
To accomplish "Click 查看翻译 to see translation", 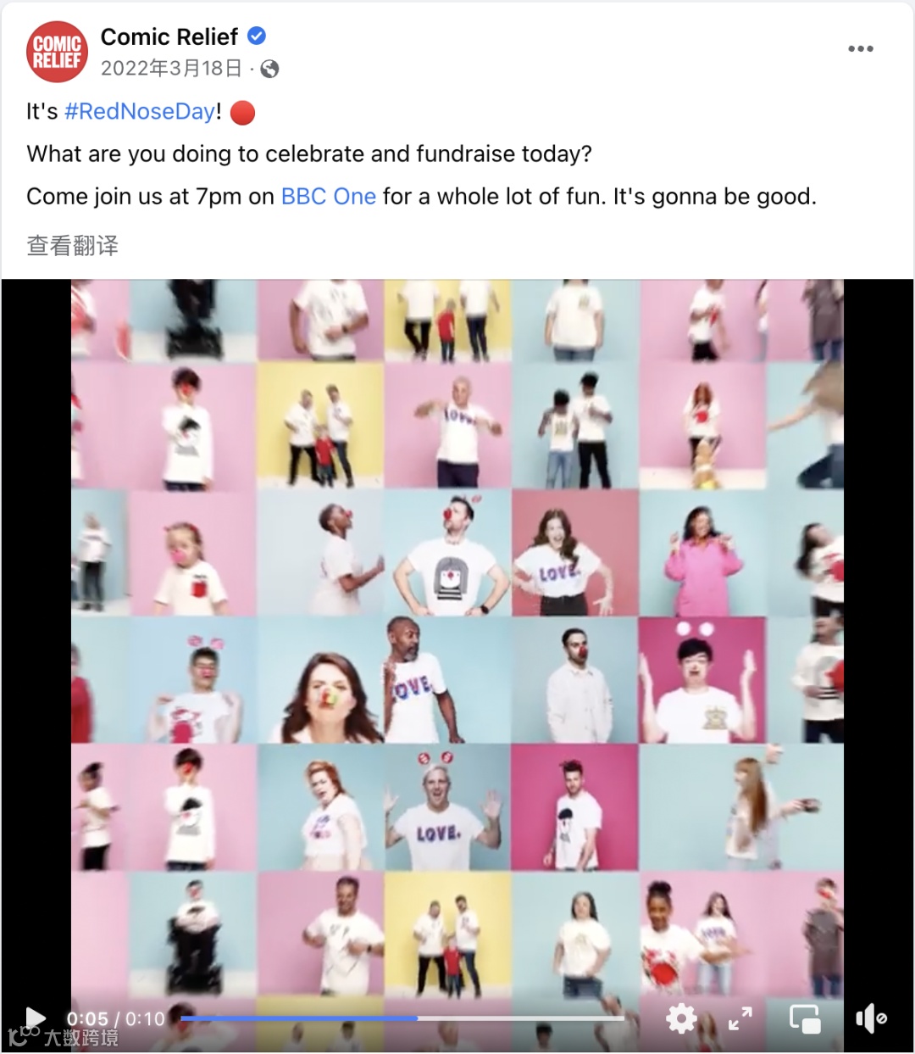I will pos(73,246).
